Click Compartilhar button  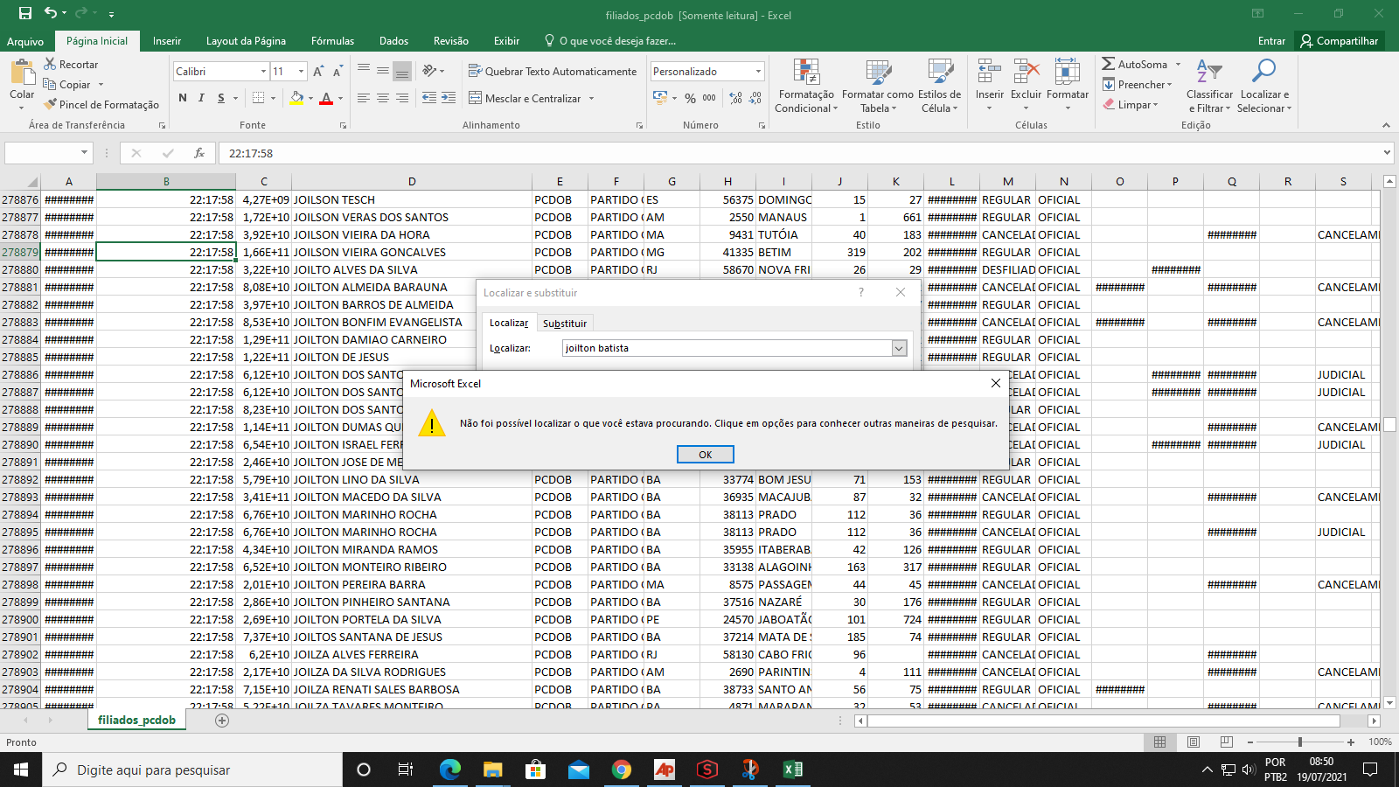pos(1339,41)
